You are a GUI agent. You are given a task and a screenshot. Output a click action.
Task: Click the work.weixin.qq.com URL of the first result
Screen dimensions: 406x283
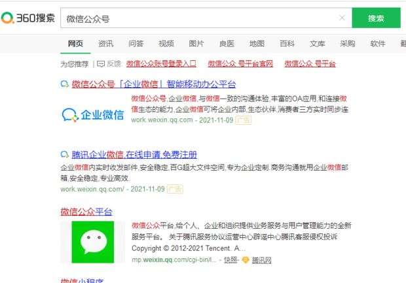(162, 120)
